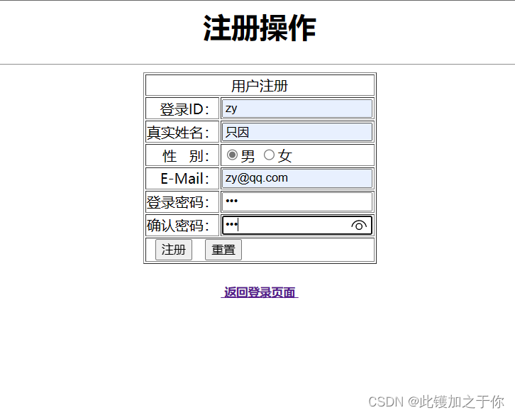Click the 注册操作 page heading
This screenshot has width=515, height=415.
tap(260, 28)
